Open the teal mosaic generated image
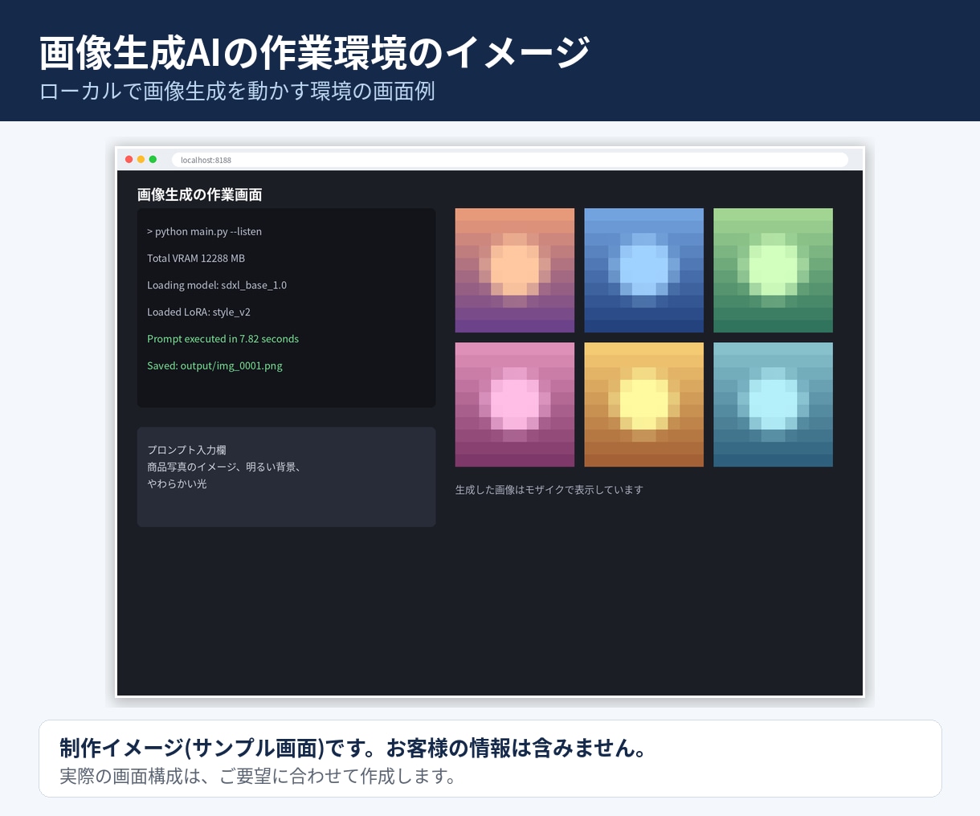Screen dimensions: 980x816 [x=773, y=405]
